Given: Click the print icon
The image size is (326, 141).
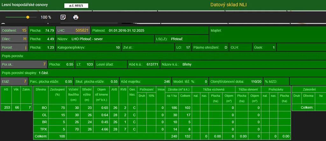Looking at the screenshot, I should click(76, 17).
